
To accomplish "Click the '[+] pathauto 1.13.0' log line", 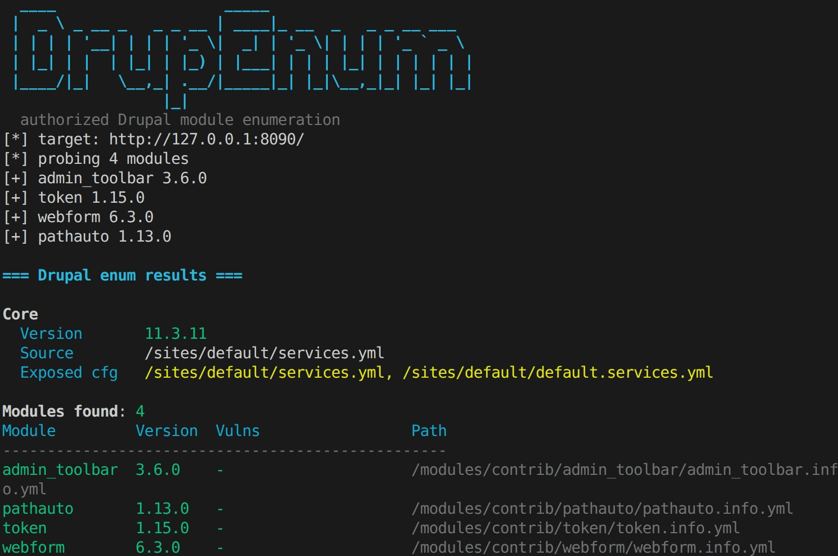I will pos(87,237).
